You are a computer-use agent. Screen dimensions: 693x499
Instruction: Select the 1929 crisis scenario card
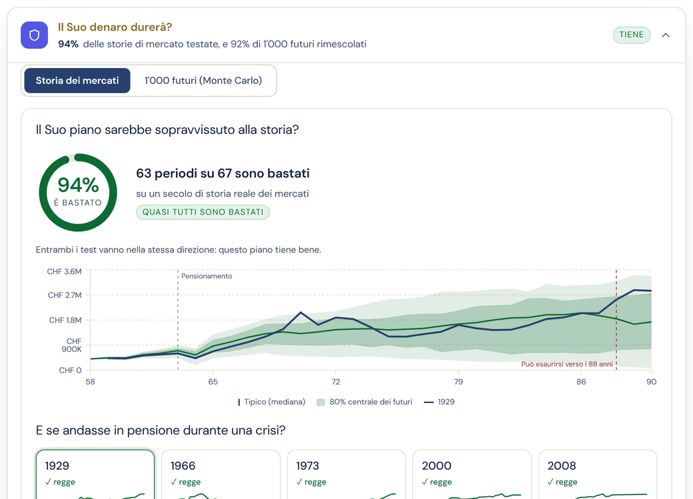[x=95, y=474]
